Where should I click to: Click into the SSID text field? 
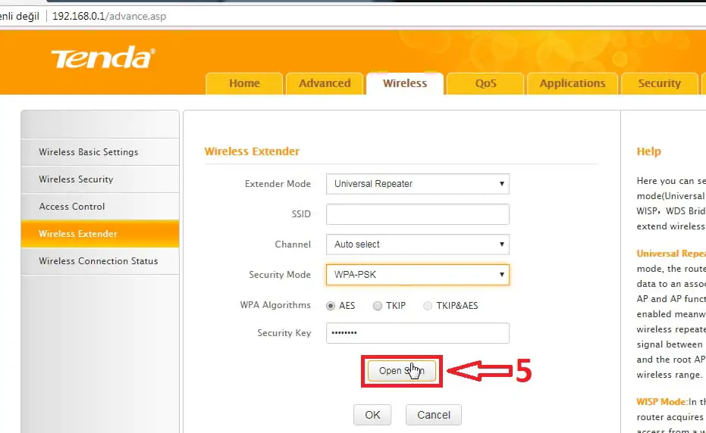click(417, 214)
